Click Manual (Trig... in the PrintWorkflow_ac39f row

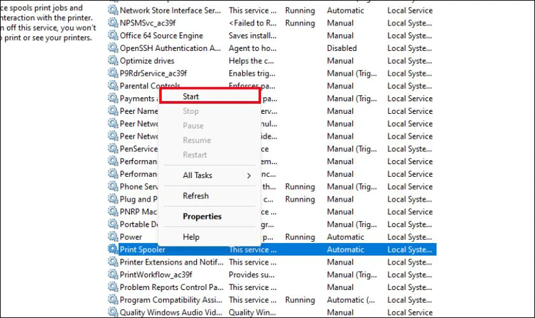click(x=352, y=275)
